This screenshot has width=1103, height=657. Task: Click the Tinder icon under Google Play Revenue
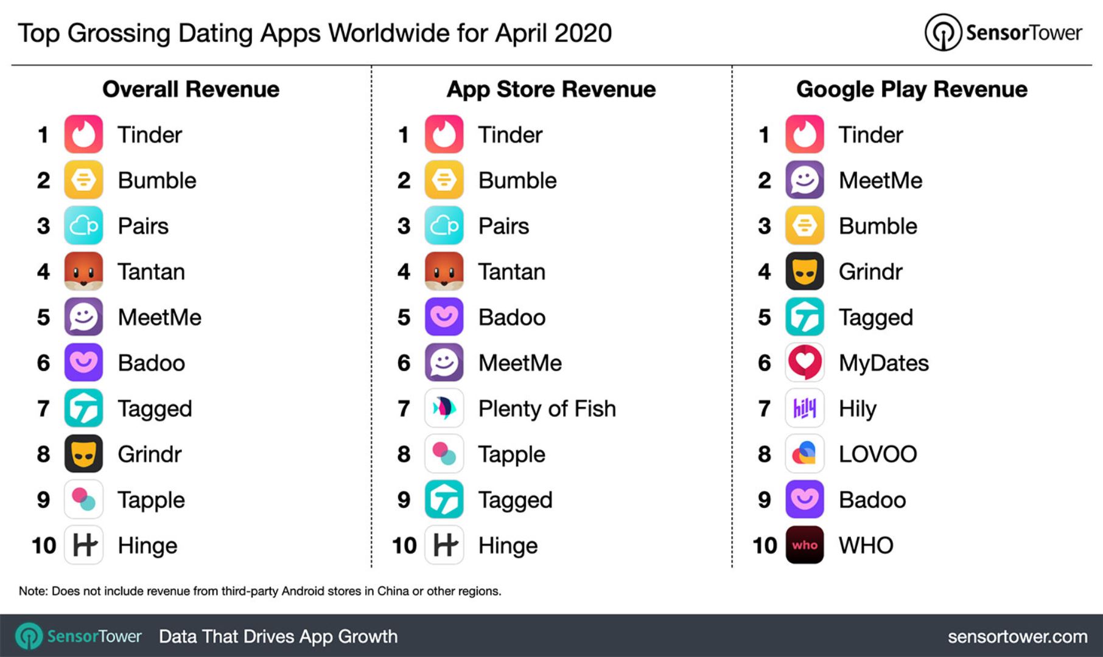(805, 134)
